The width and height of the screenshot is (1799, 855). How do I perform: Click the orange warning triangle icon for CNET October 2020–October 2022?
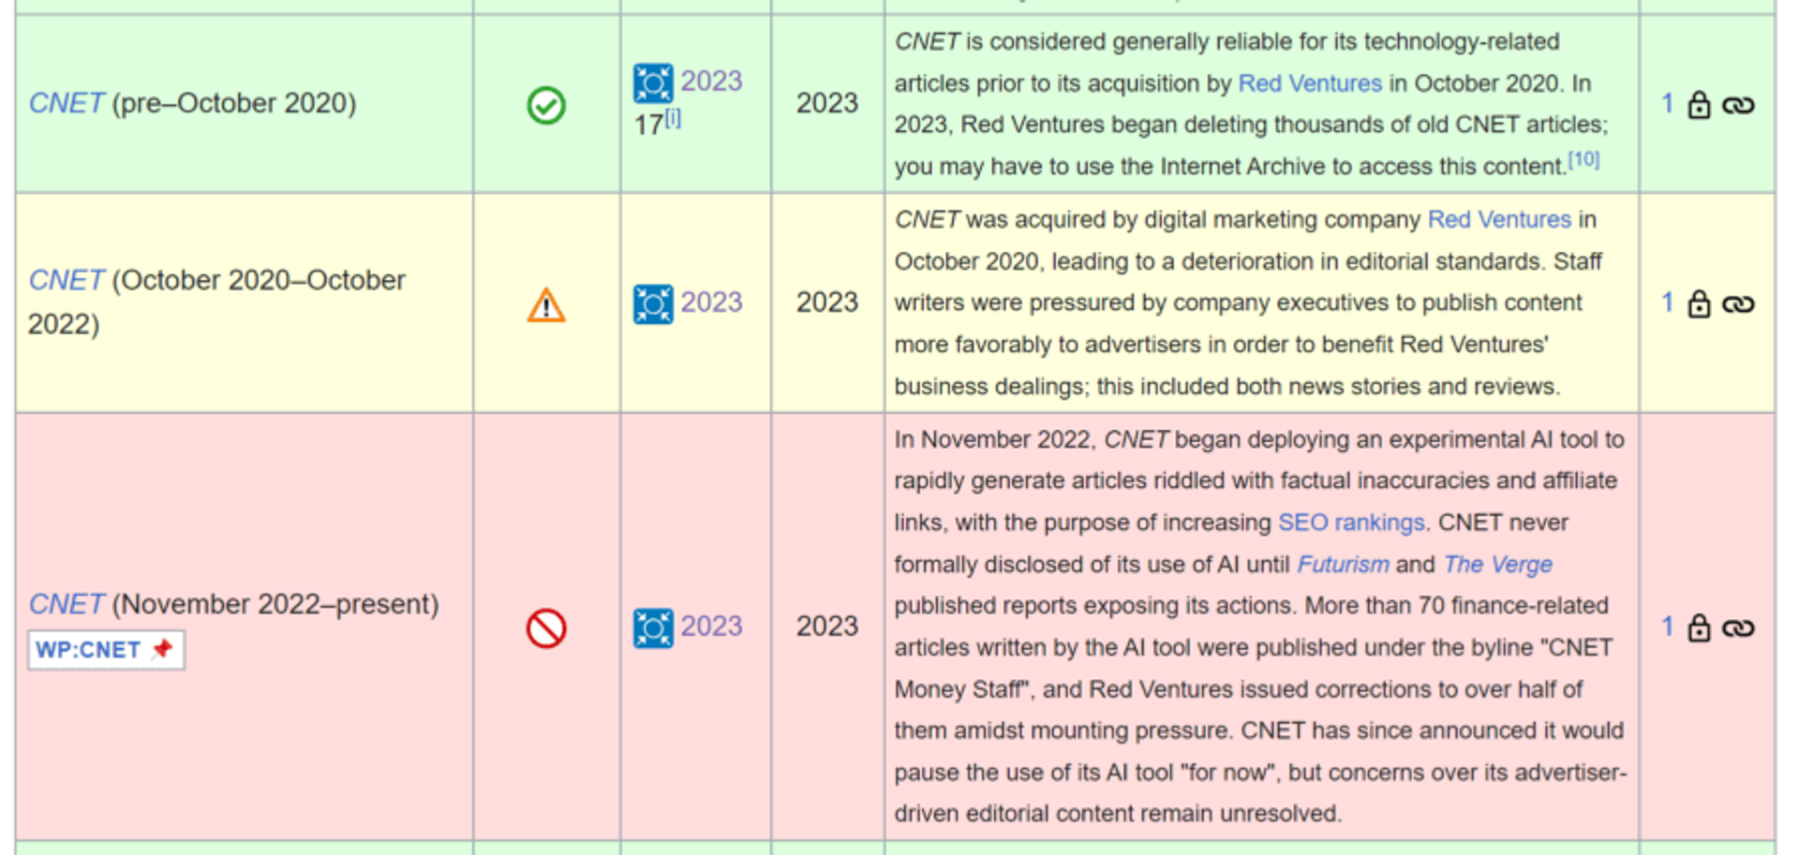[x=546, y=305]
